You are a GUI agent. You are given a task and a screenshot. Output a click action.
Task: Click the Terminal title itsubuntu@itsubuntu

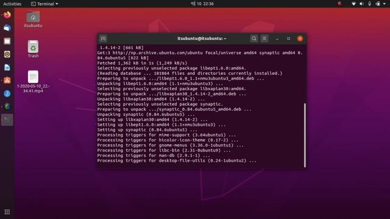(x=202, y=38)
